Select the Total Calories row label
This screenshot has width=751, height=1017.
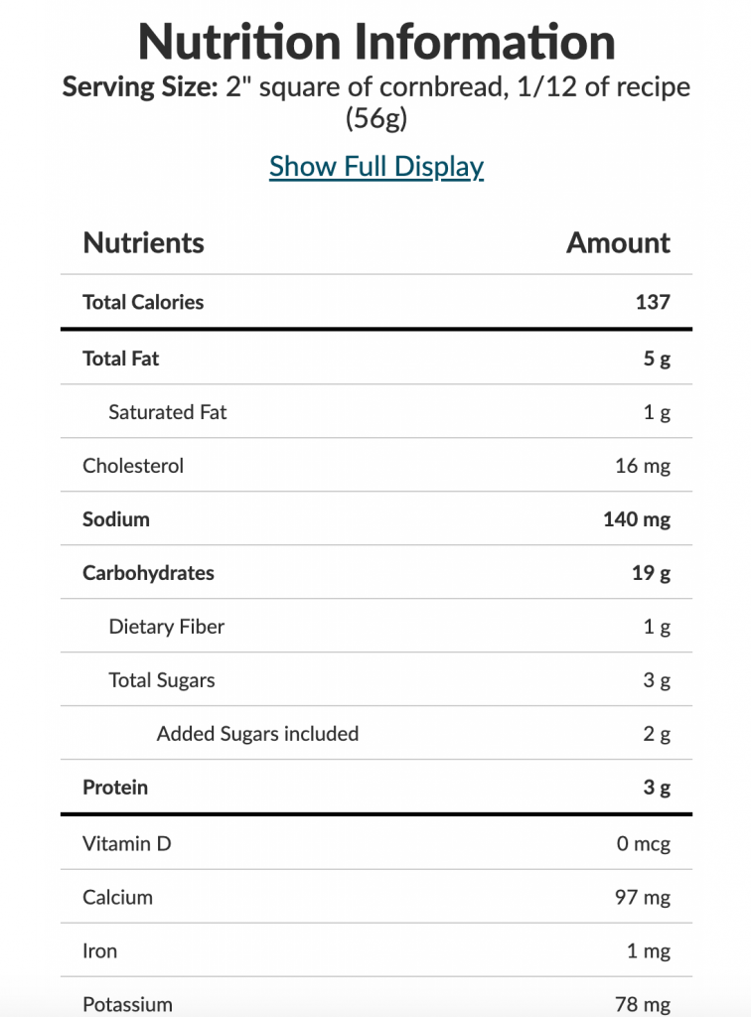143,302
